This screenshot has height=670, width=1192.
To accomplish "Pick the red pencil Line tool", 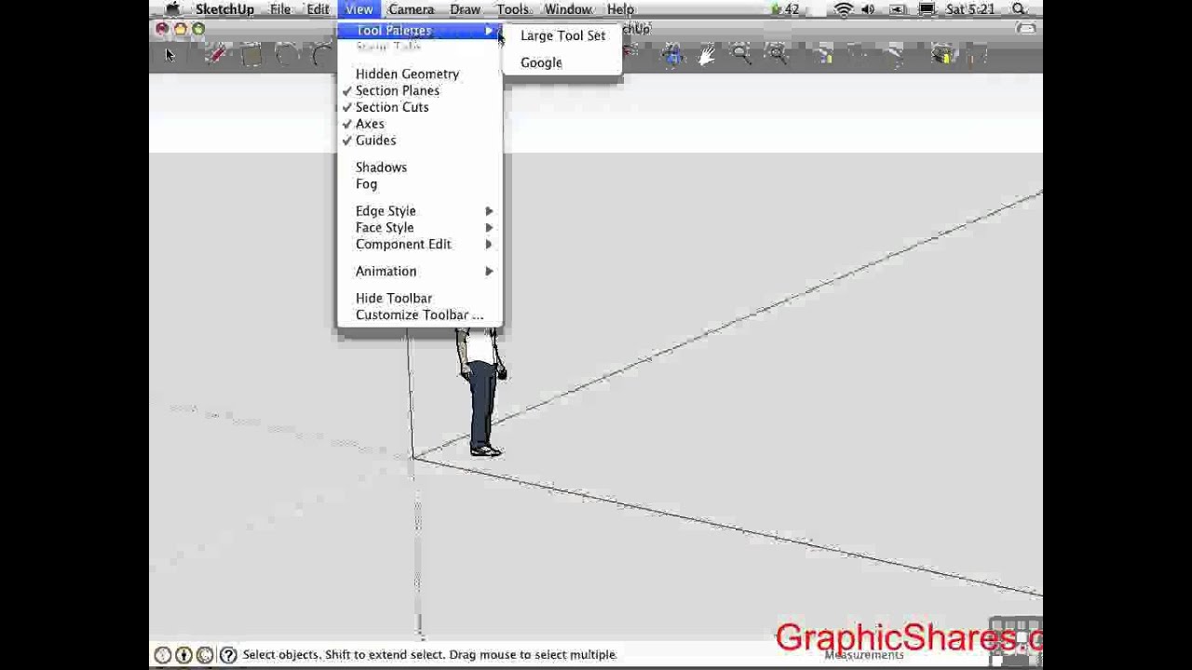I will (216, 55).
